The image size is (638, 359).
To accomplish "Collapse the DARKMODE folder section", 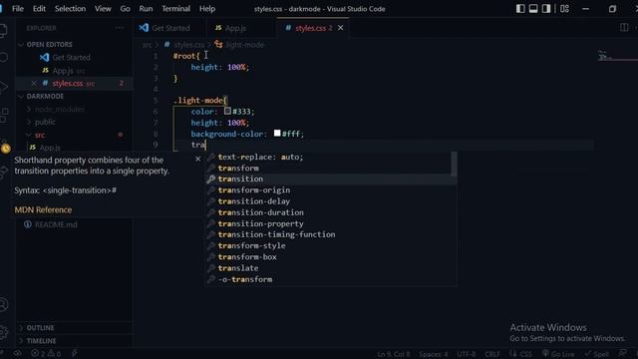I will pos(45,96).
